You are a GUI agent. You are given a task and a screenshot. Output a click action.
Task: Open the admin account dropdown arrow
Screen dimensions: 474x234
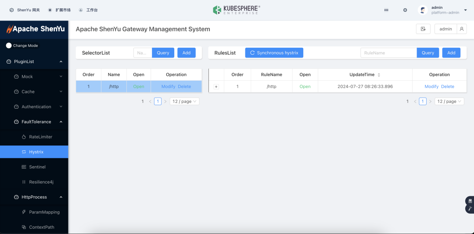465,10
